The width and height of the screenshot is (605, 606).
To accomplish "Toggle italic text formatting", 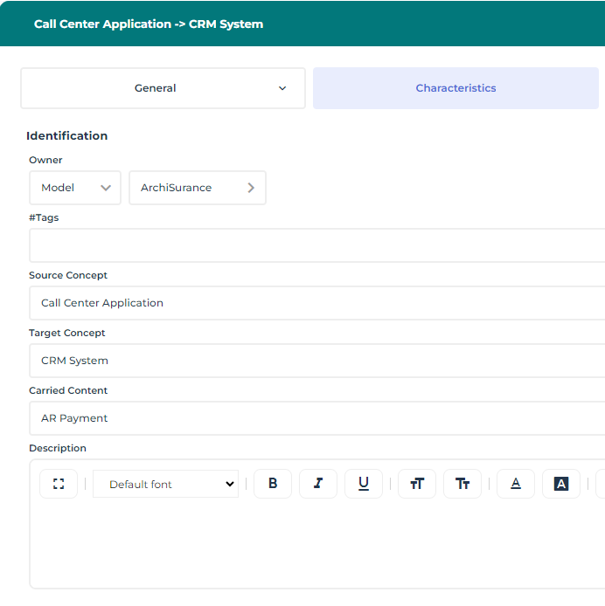I will point(318,484).
